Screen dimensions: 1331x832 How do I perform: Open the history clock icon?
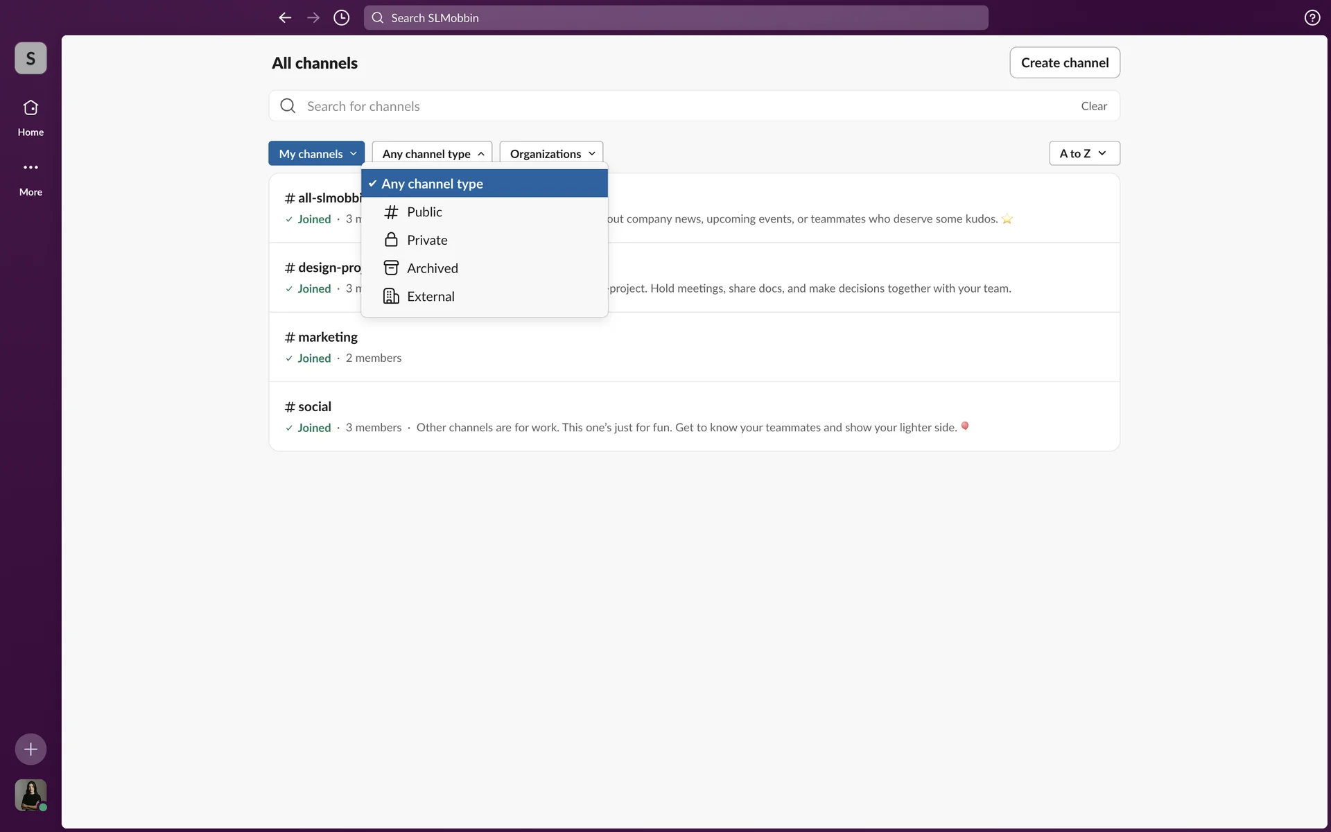pos(341,18)
